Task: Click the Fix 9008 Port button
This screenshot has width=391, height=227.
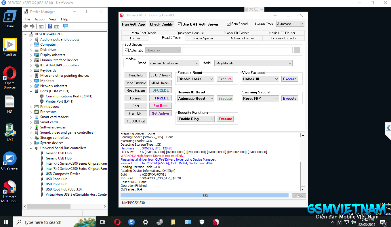Action: 136,121
